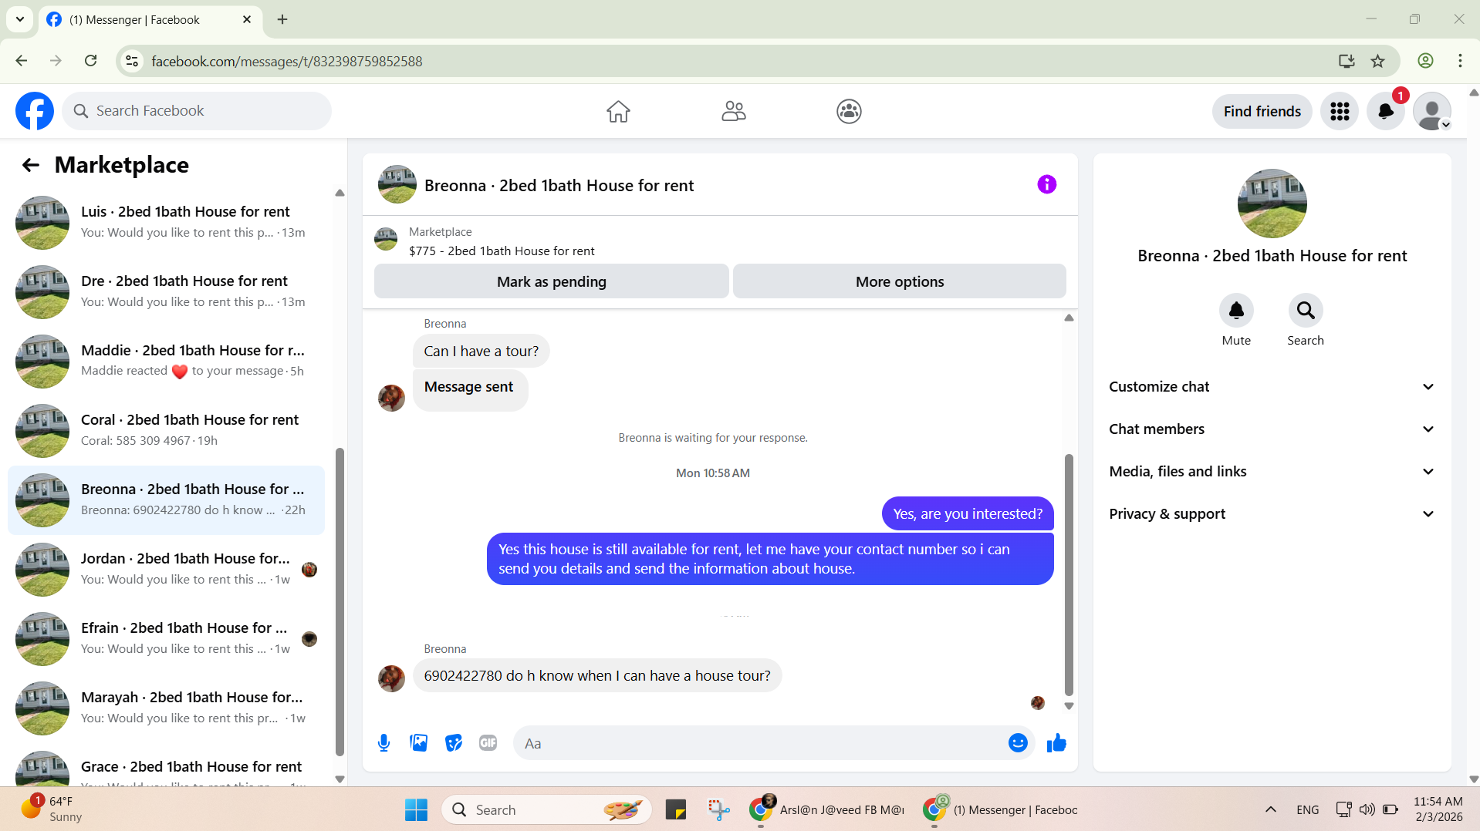Click the conversation list scrollbar thumb
1480x831 pixels.
[340, 601]
